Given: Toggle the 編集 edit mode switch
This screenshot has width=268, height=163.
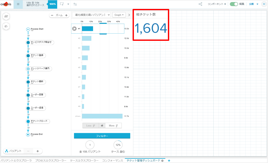Looking at the screenshot, I should click(234, 4).
